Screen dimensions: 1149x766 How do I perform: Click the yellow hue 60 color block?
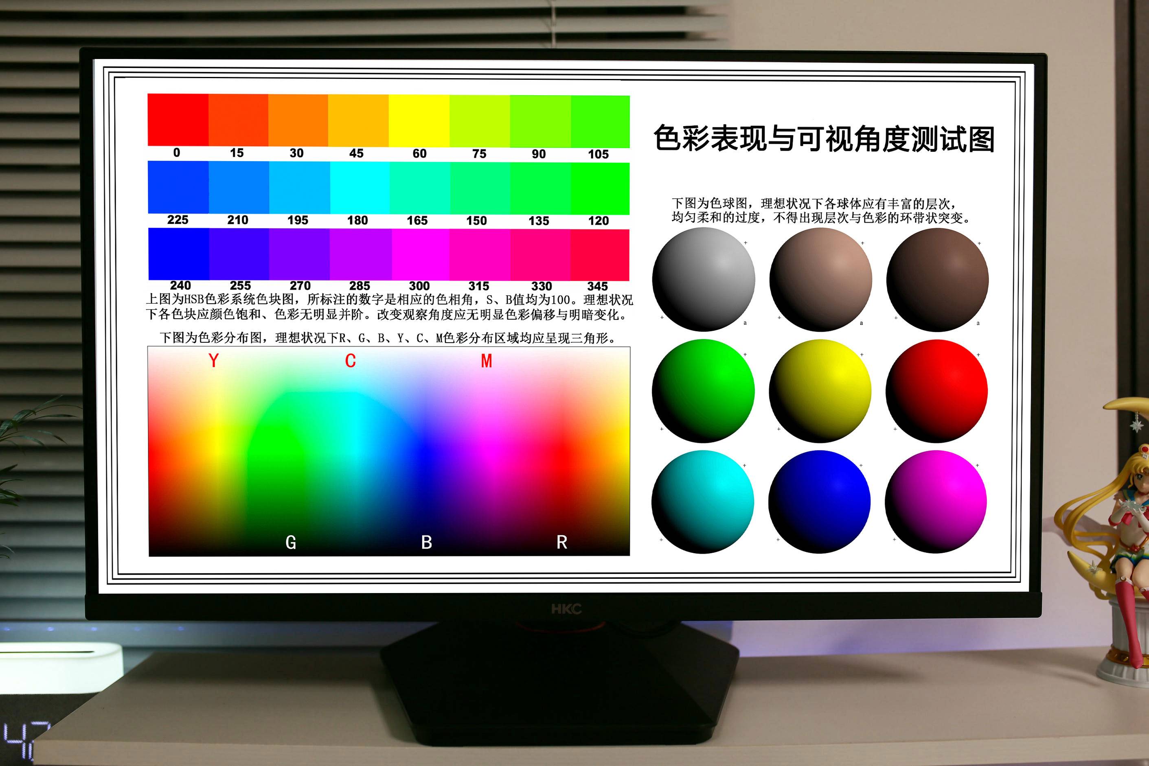click(419, 120)
